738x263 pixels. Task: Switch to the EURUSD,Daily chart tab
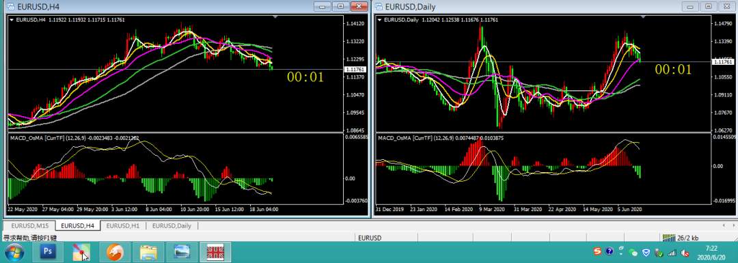tap(172, 226)
